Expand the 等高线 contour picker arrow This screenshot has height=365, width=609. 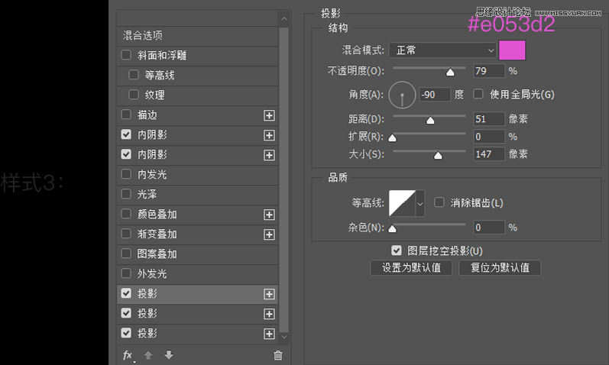[x=419, y=204]
